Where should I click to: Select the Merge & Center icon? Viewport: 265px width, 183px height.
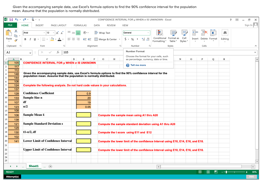point(96,39)
